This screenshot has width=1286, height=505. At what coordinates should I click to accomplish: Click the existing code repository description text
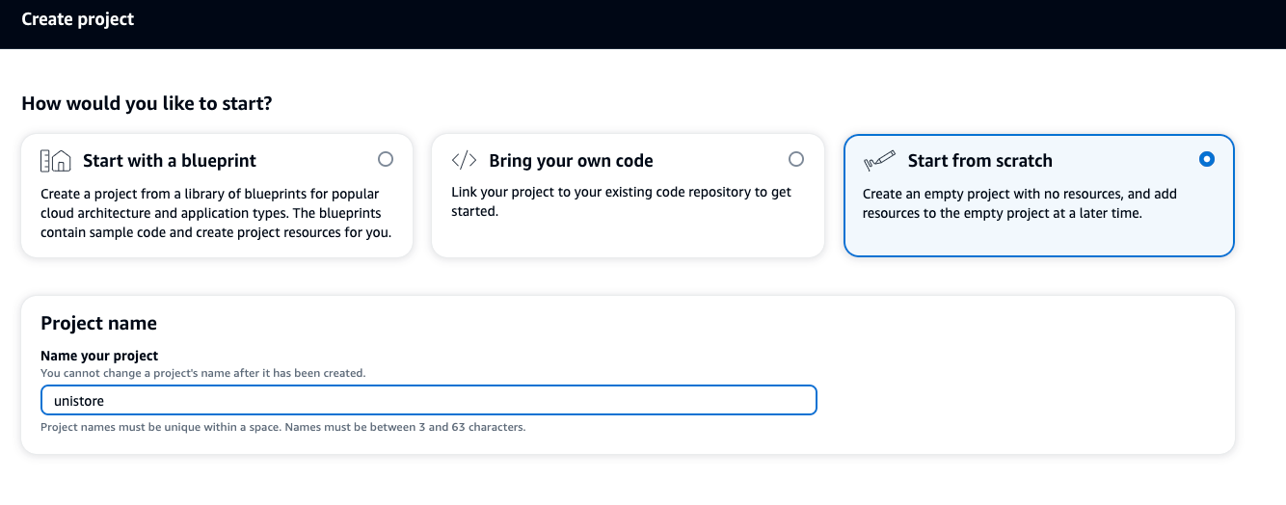621,201
